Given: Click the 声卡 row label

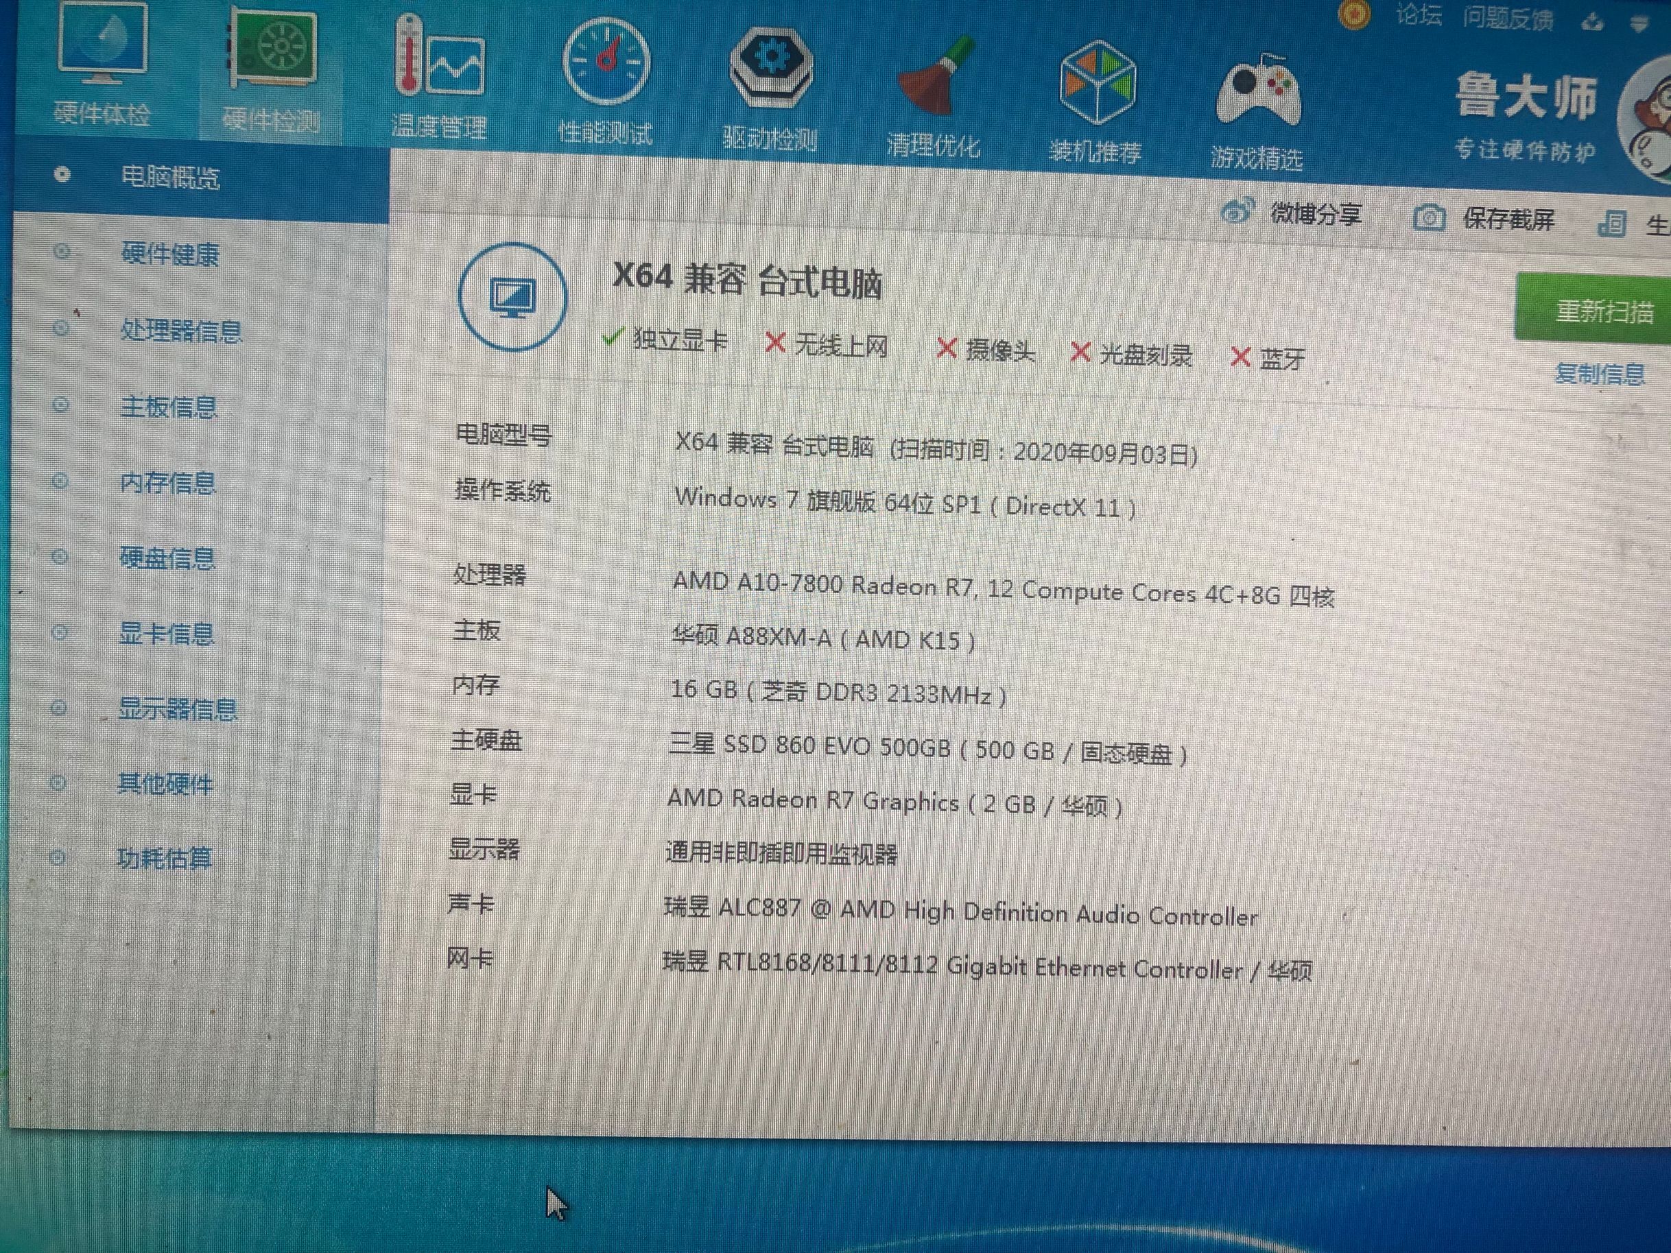Looking at the screenshot, I should 471,903.
